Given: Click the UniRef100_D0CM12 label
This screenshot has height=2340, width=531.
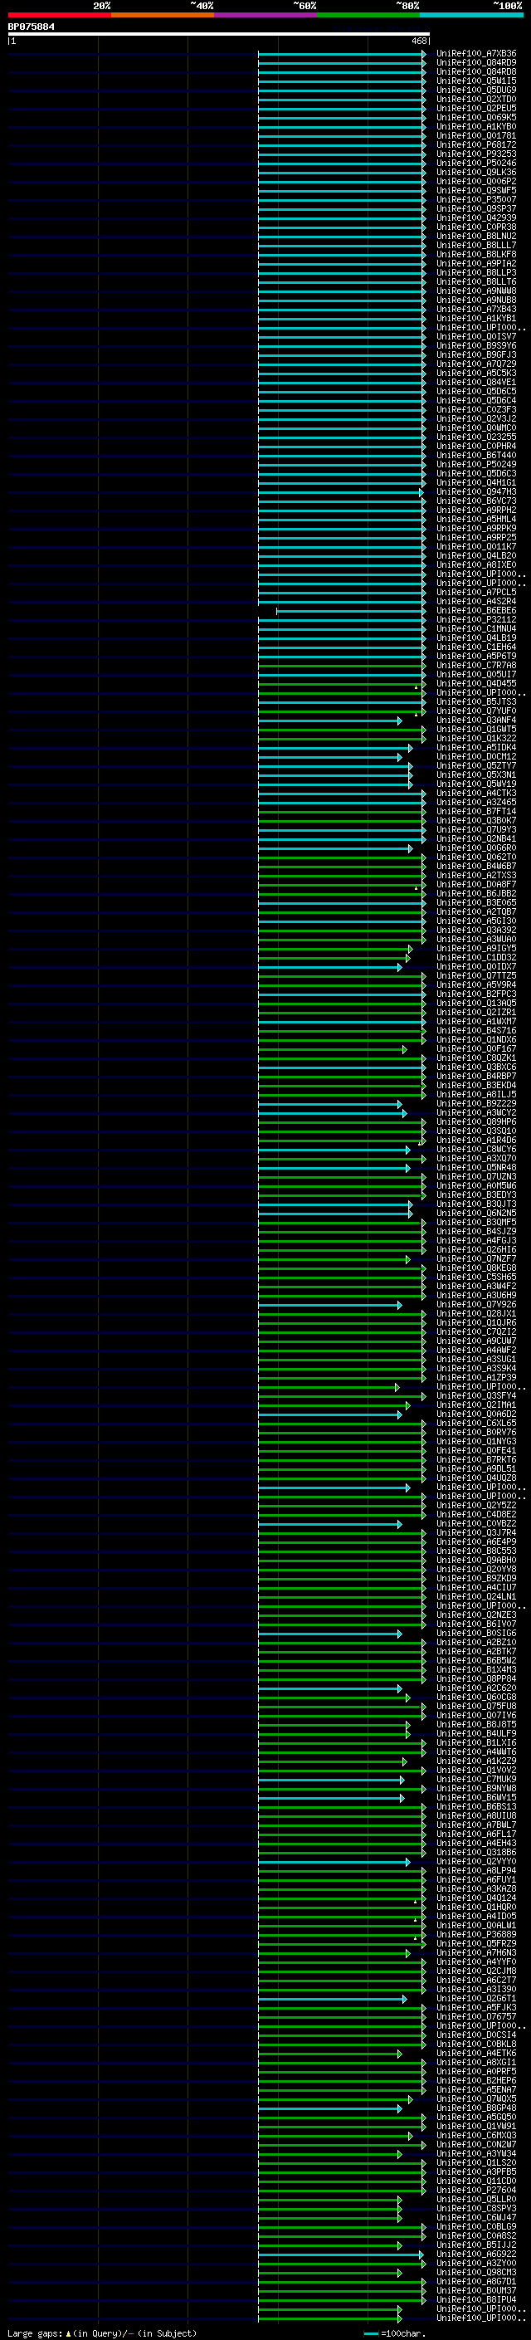Looking at the screenshot, I should click(476, 757).
